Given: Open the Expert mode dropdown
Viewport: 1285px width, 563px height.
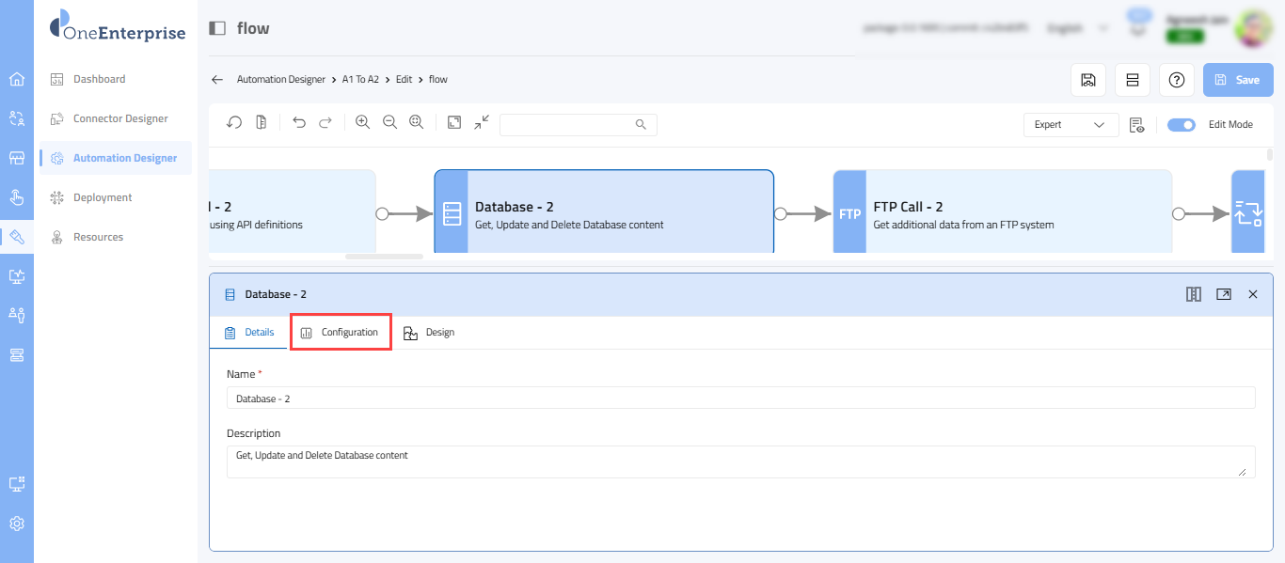Looking at the screenshot, I should [x=1071, y=124].
